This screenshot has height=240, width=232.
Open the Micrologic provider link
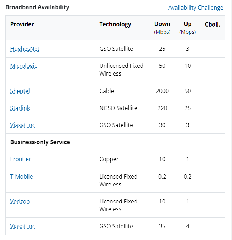click(23, 66)
